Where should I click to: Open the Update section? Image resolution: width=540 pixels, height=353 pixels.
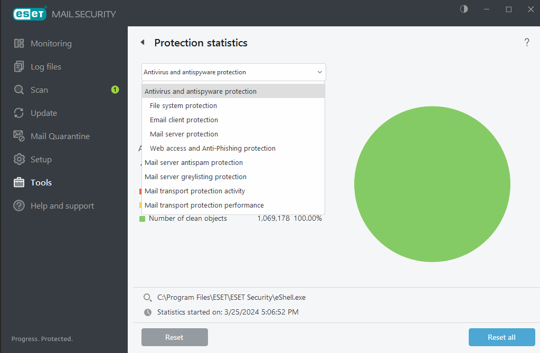[43, 113]
